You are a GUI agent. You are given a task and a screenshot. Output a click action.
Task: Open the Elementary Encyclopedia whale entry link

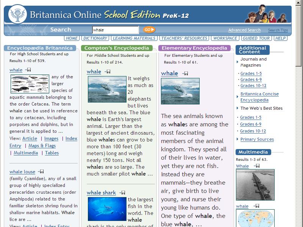coord(169,73)
